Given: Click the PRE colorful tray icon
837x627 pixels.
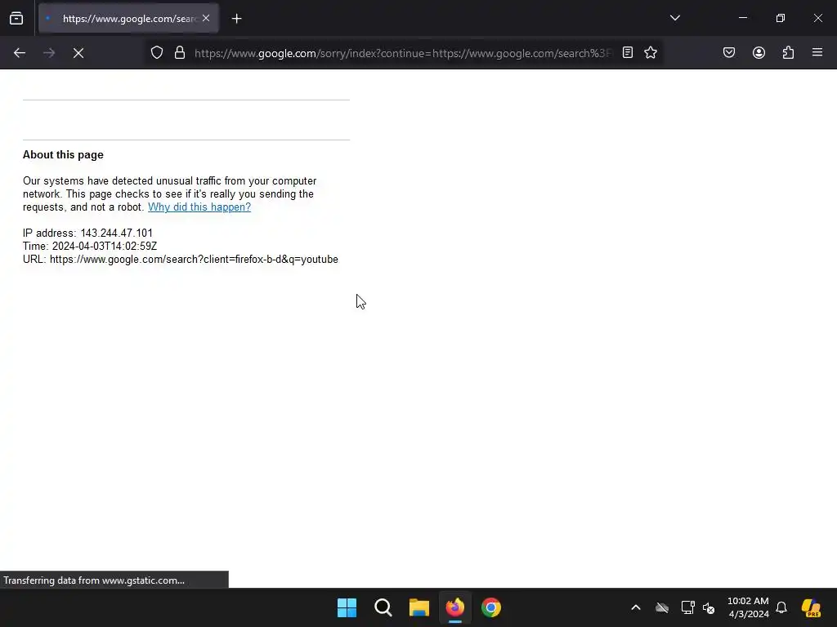Looking at the screenshot, I should pyautogui.click(x=811, y=607).
